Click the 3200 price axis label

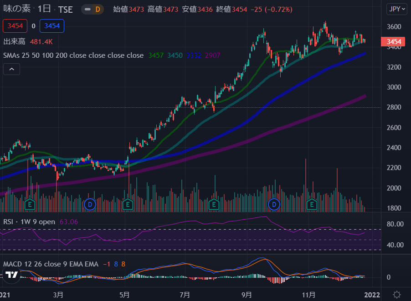[394, 67]
